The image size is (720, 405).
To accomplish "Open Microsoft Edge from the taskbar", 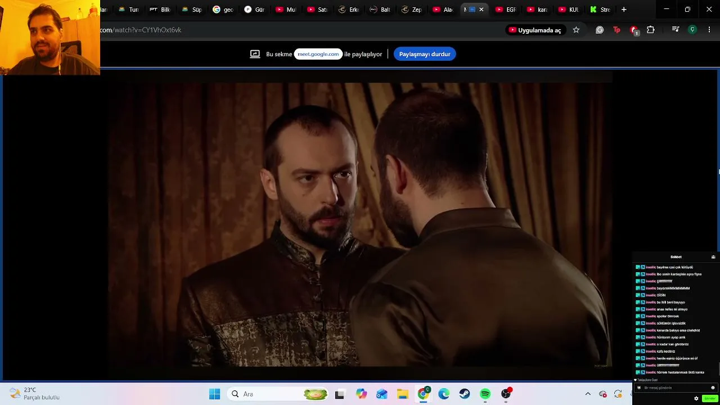I will (x=444, y=394).
